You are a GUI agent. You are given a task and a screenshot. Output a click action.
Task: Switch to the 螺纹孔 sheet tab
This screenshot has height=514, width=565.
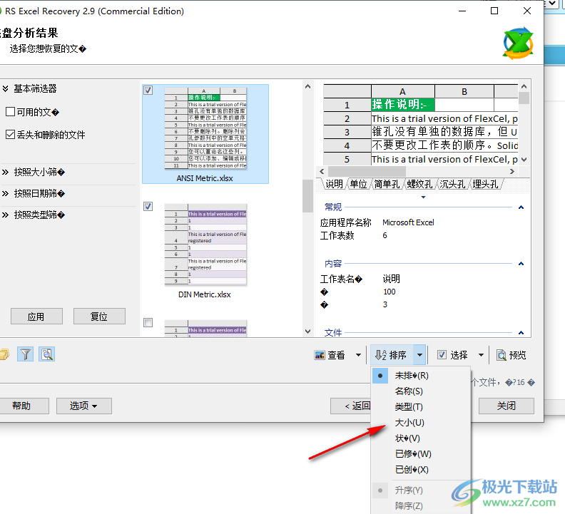[x=419, y=184]
